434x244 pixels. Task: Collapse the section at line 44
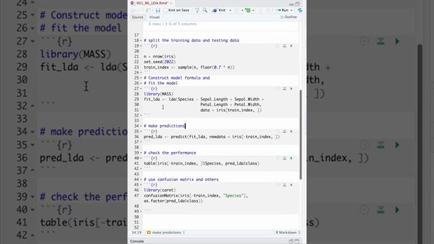[x=141, y=180]
